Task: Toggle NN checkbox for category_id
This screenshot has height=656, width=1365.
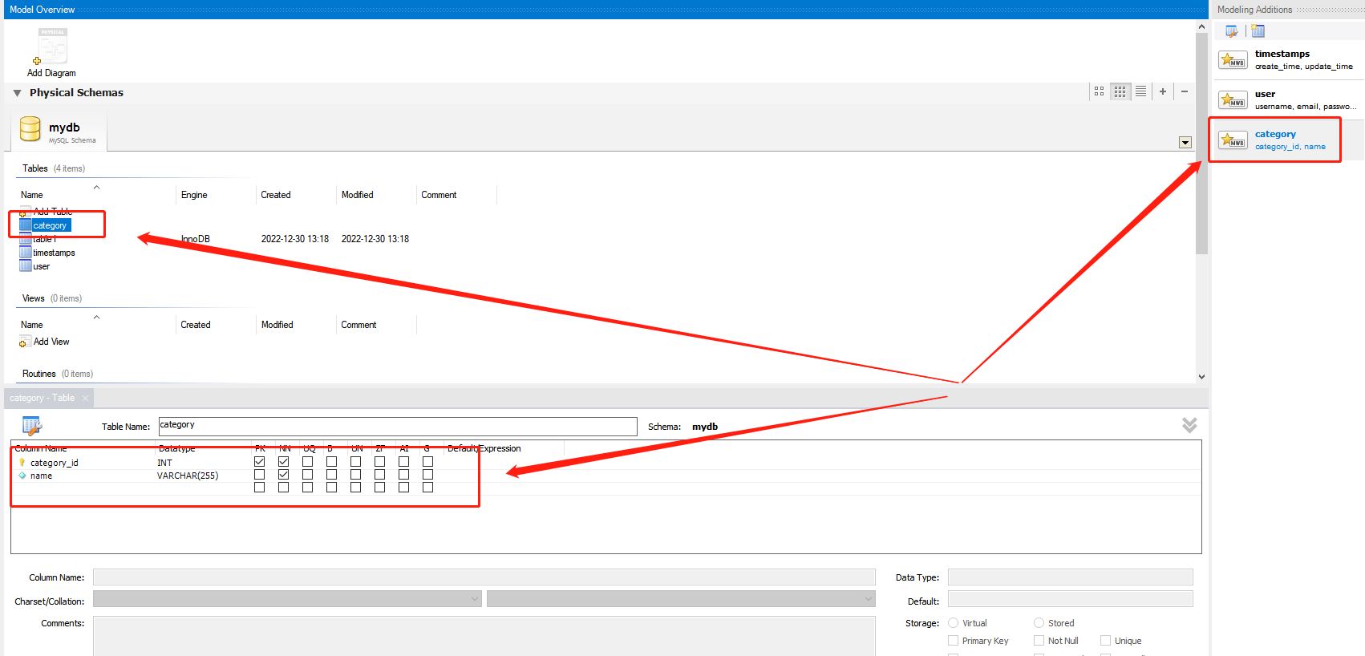Action: 283,462
